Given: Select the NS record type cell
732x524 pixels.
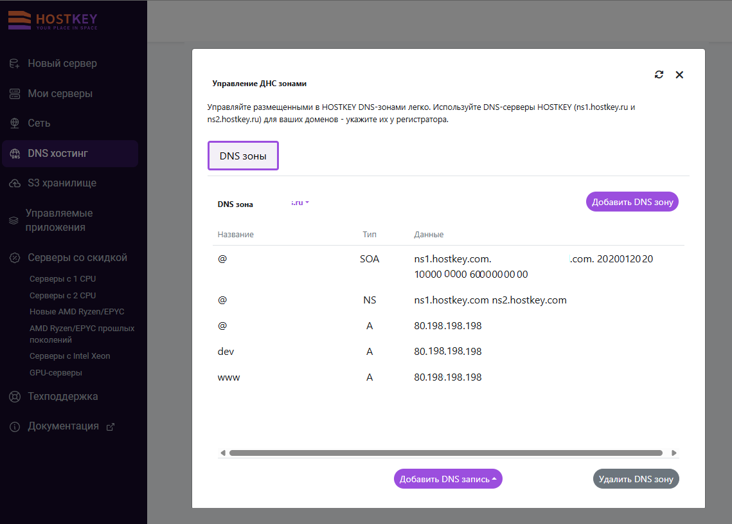Looking at the screenshot, I should (370, 300).
